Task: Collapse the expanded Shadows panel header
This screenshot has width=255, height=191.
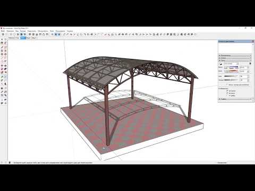Action: [x=235, y=60]
